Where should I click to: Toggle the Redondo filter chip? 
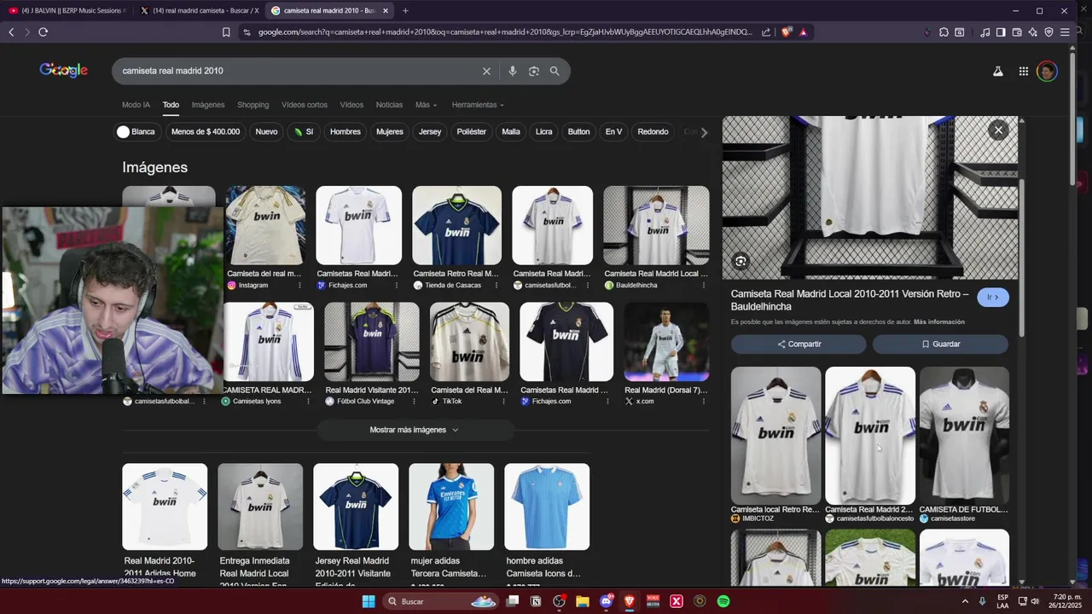[x=653, y=131]
